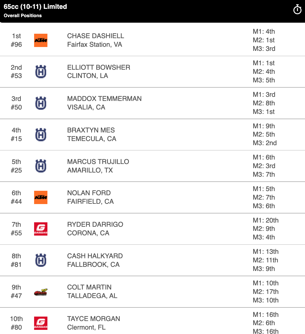Click Colt Martin's hometown Talladega, AL

[x=92, y=296]
